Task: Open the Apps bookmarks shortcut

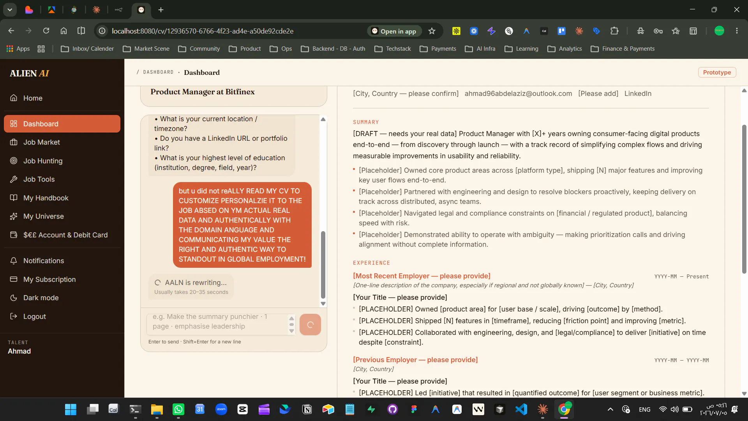Action: coord(18,49)
